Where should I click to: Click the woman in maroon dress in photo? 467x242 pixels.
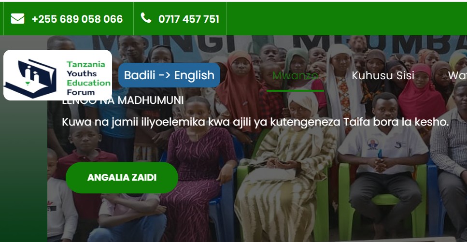coord(197,167)
